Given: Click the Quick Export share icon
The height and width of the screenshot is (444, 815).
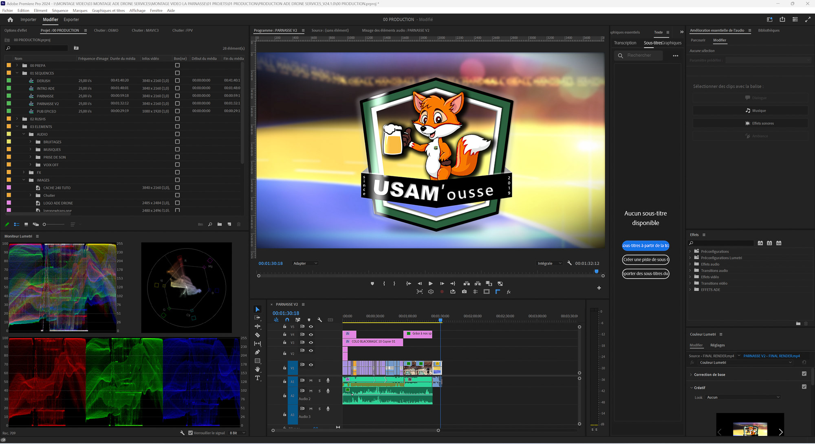Looking at the screenshot, I should click(782, 20).
